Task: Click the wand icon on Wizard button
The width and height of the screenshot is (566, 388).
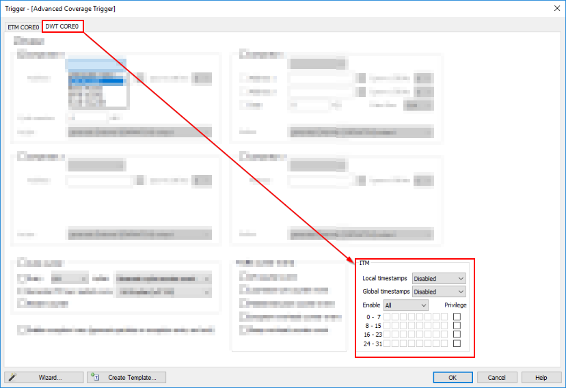Action: (x=12, y=377)
